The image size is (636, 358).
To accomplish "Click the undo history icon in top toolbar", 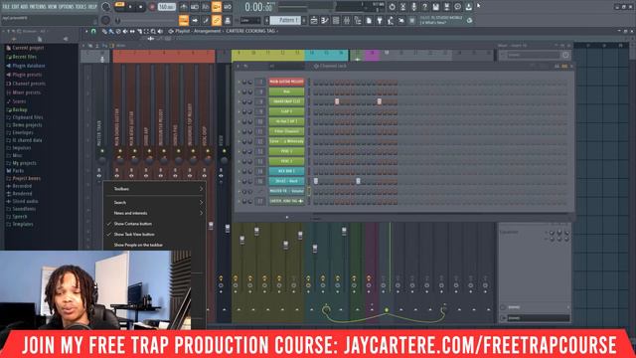I will click(392, 7).
